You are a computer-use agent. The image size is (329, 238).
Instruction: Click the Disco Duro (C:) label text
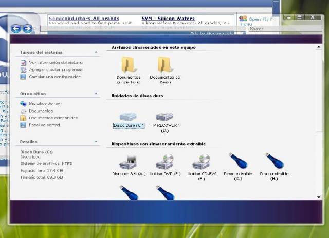pyautogui.click(x=129, y=126)
